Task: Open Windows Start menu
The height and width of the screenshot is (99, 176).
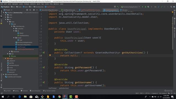Action: point(2,97)
